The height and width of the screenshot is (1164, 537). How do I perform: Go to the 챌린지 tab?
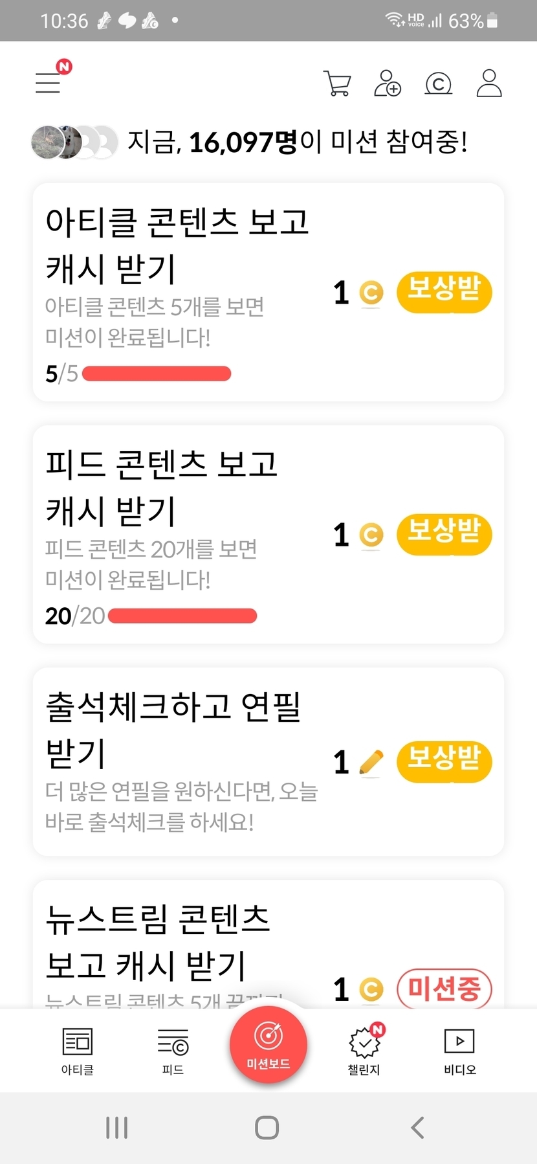(364, 1051)
